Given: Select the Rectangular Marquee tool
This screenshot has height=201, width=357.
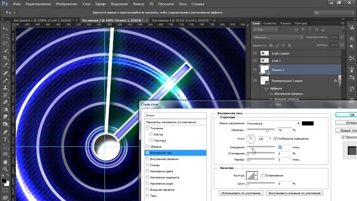Looking at the screenshot, I should 6,36.
